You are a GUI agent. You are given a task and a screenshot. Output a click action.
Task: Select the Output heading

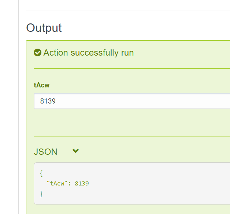44,28
